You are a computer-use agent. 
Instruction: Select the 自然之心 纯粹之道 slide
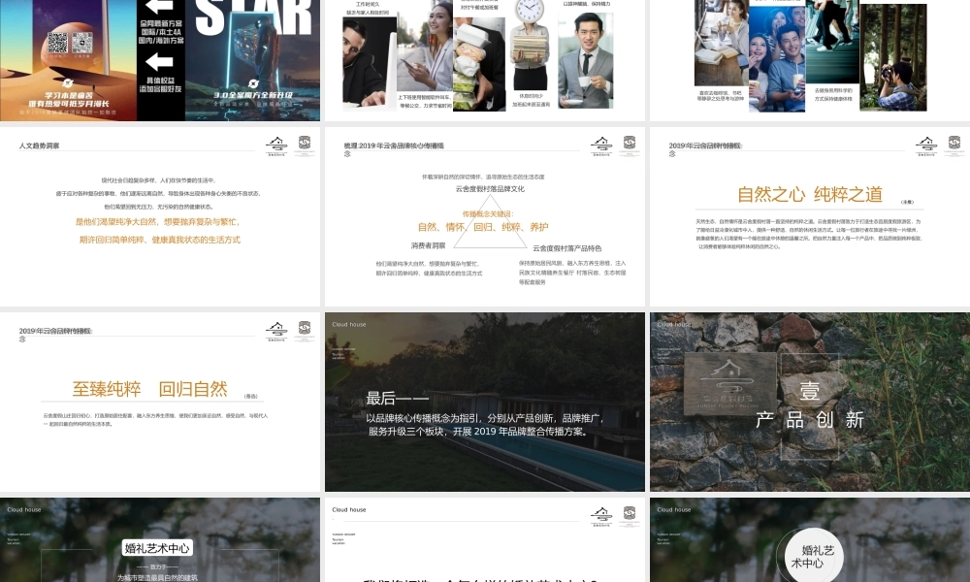click(x=809, y=215)
